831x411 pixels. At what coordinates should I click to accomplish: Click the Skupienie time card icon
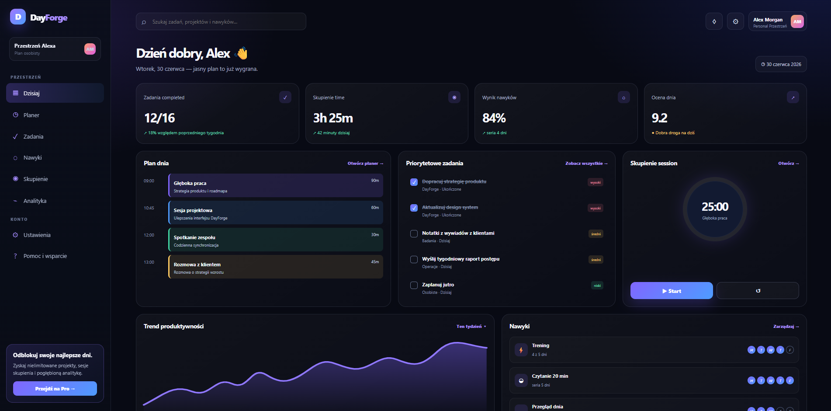(454, 98)
